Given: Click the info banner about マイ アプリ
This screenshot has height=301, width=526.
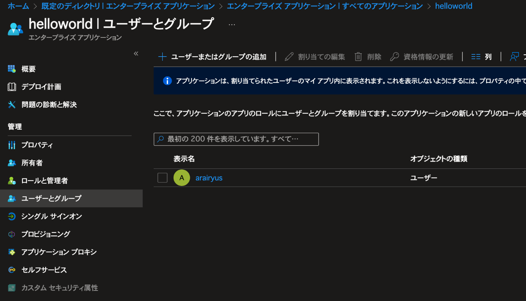Looking at the screenshot, I should coord(340,81).
